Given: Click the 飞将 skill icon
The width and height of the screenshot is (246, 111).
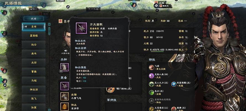Looking at the screenshot, I should coord(151,67).
